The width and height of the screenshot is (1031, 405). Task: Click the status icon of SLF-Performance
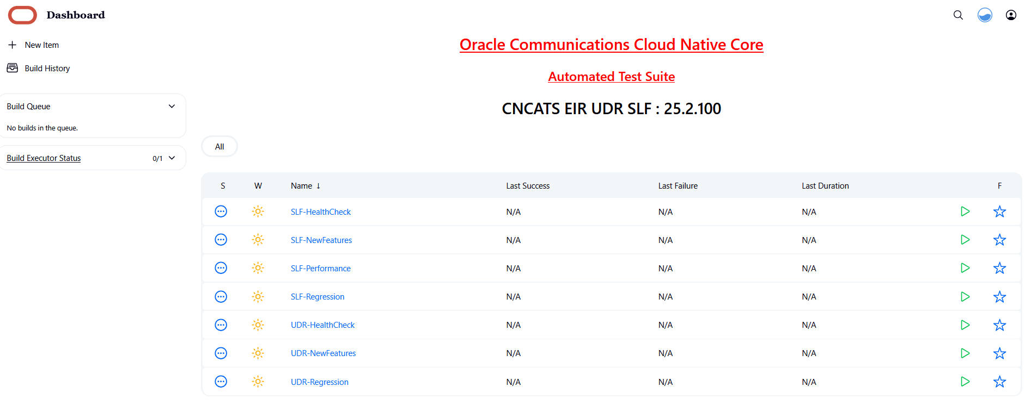[221, 268]
